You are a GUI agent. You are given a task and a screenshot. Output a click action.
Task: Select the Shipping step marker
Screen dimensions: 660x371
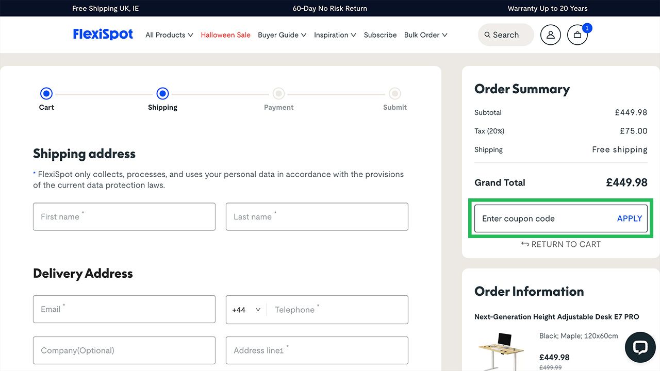pos(162,94)
